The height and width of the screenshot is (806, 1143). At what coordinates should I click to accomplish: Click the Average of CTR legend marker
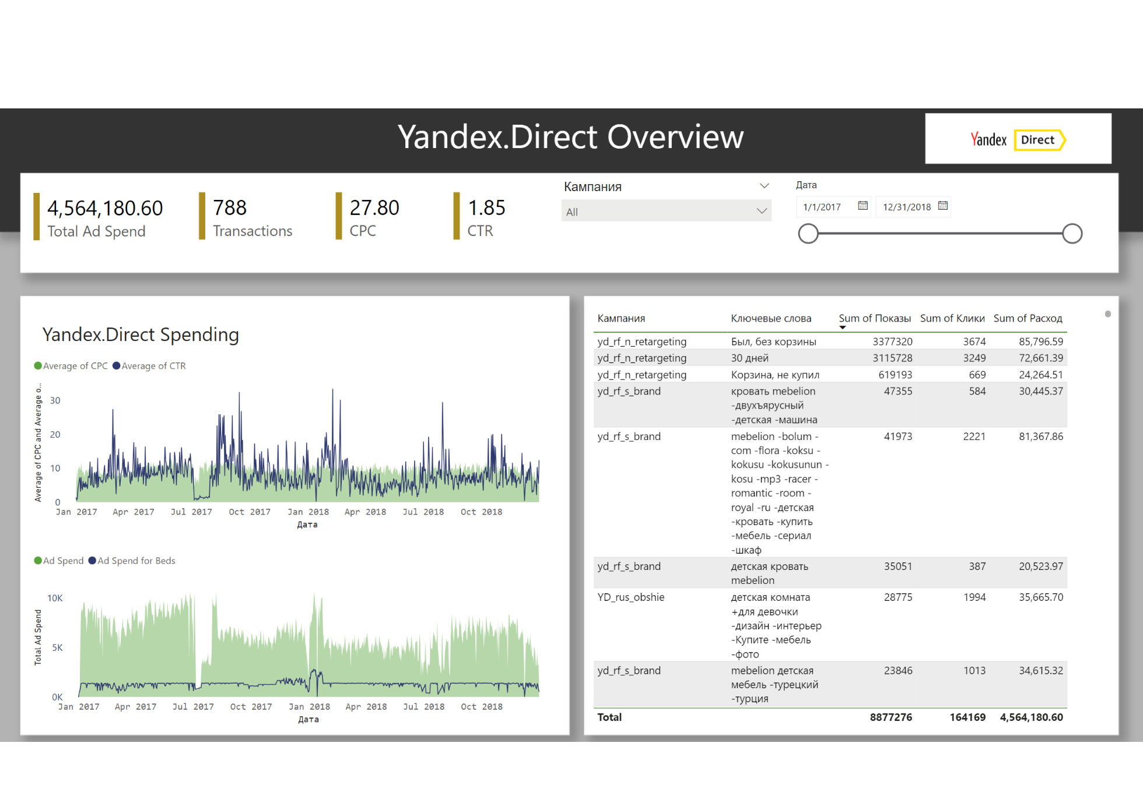click(x=117, y=366)
